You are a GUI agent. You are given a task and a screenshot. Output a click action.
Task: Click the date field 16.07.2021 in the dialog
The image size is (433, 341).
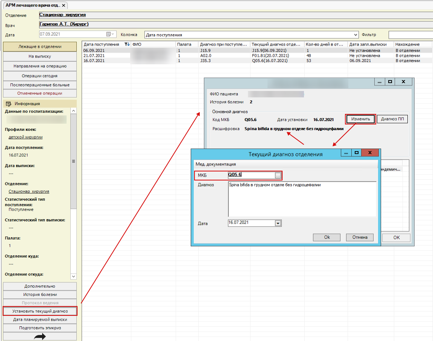coord(251,223)
